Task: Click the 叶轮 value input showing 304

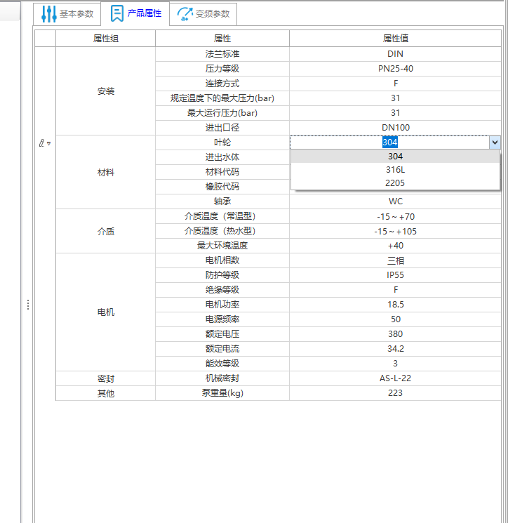Action: coord(389,143)
